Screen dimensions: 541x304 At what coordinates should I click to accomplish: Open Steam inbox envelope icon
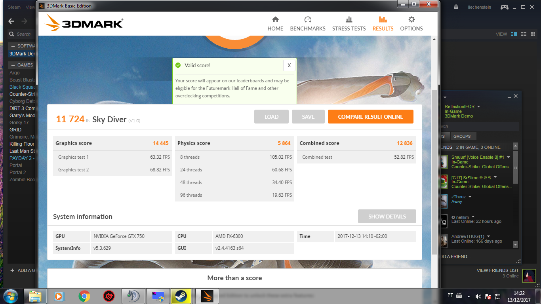(456, 7)
